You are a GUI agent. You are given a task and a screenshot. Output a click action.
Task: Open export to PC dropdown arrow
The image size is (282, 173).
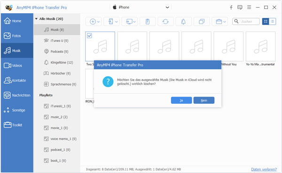pyautogui.click(x=134, y=22)
